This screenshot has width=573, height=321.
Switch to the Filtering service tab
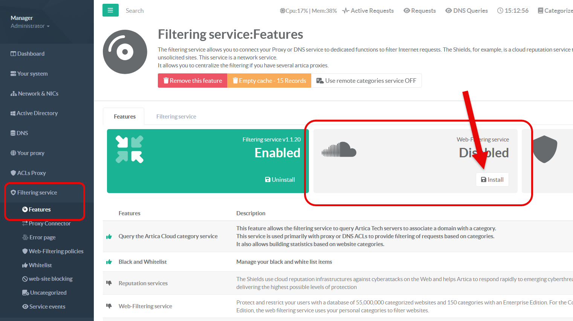(176, 117)
